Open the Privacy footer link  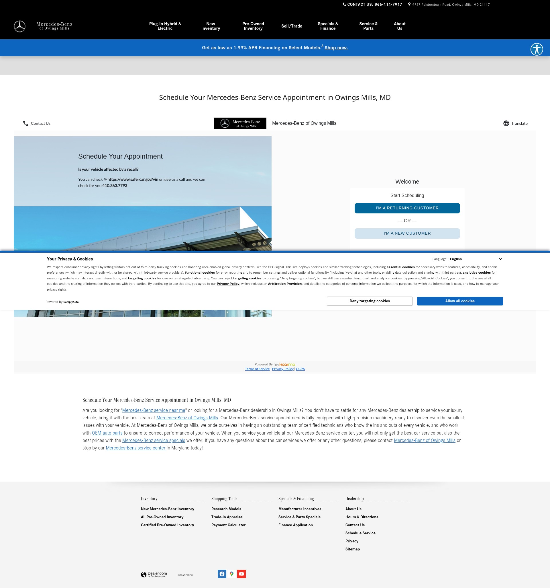pyautogui.click(x=351, y=541)
